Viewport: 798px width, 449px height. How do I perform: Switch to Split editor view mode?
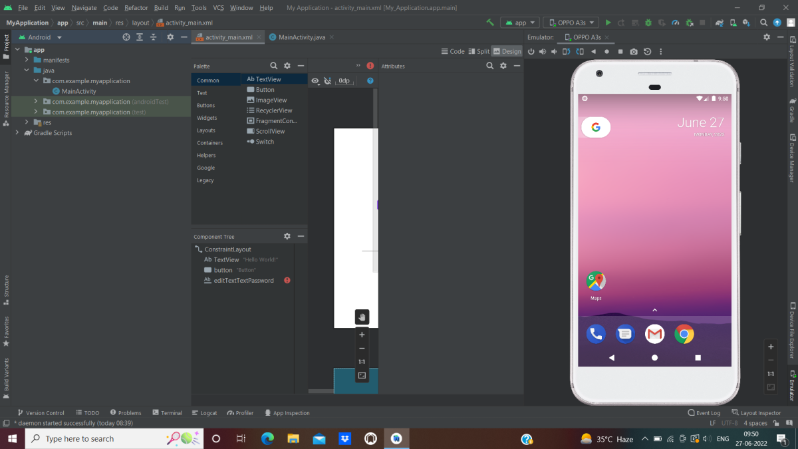pyautogui.click(x=478, y=51)
